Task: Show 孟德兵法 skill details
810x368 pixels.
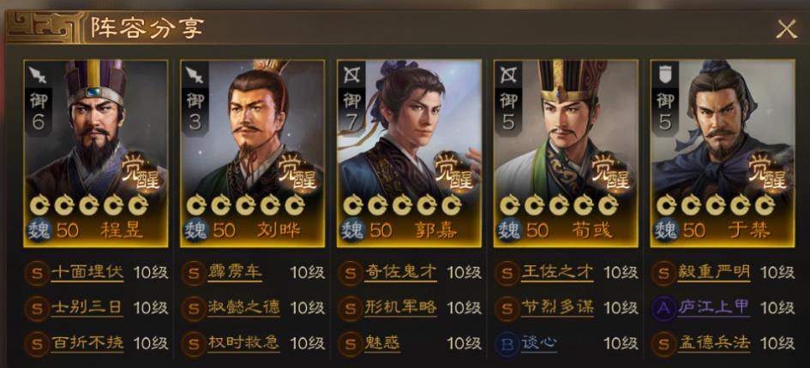Action: [714, 343]
